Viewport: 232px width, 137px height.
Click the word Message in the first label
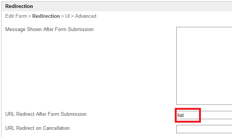tap(15, 29)
